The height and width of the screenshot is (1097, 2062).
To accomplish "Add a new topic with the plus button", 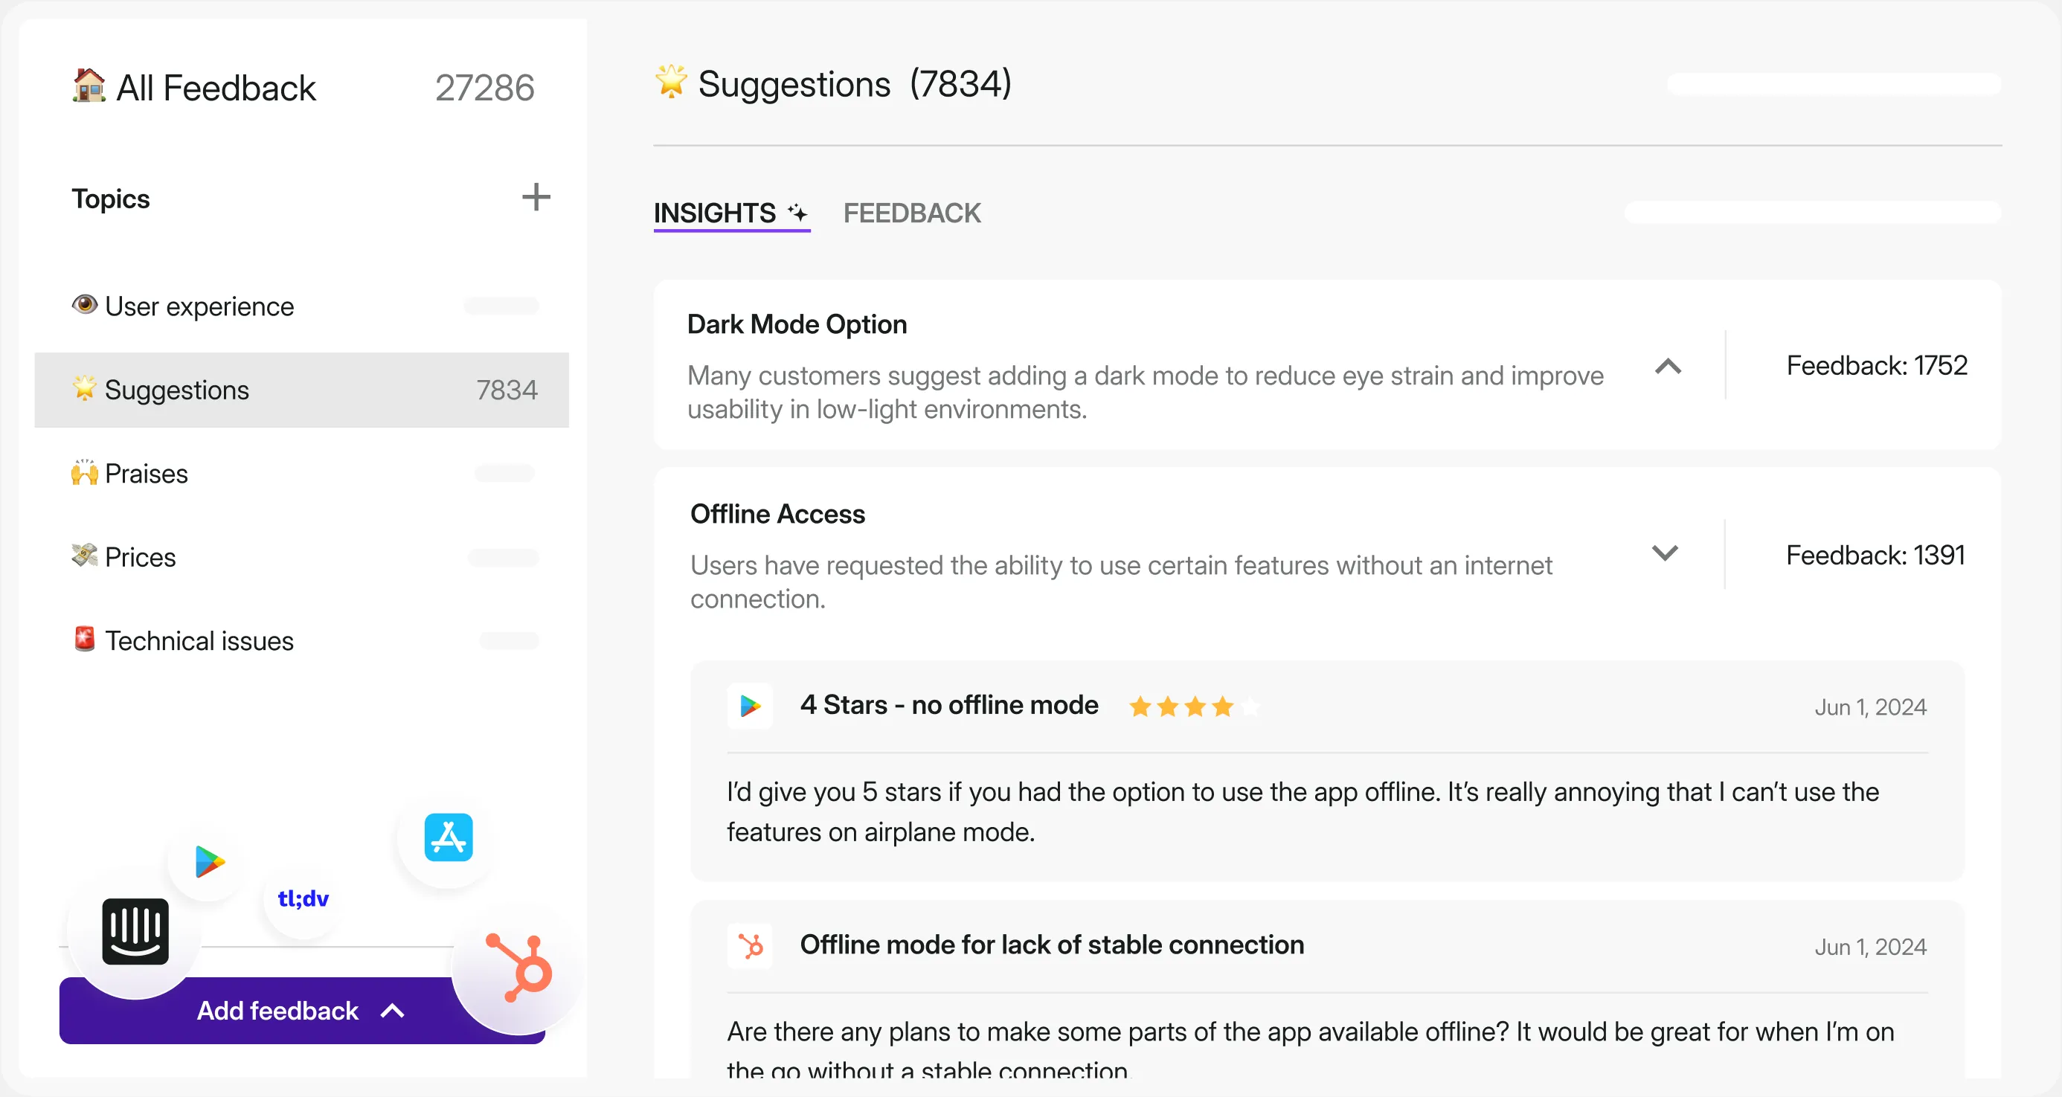I will click(x=536, y=198).
